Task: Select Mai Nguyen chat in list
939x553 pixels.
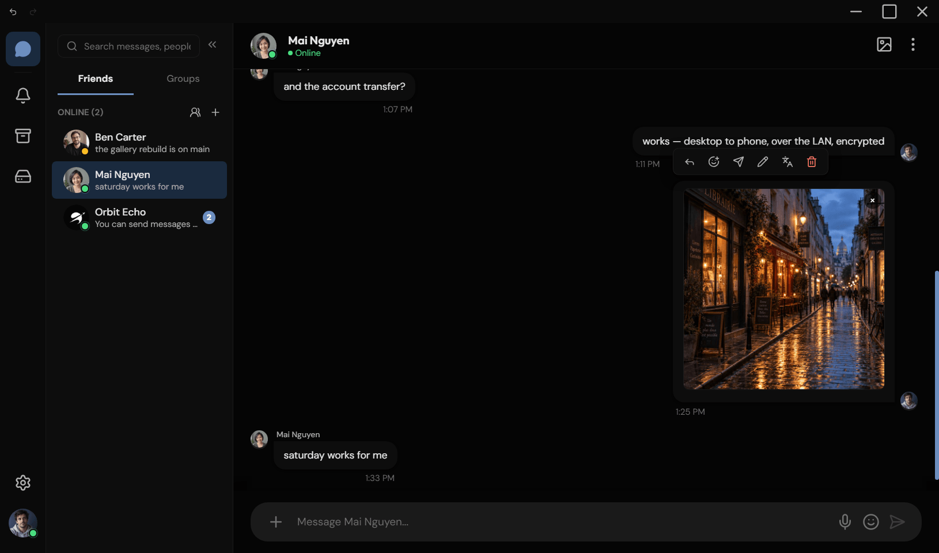Action: 139,180
